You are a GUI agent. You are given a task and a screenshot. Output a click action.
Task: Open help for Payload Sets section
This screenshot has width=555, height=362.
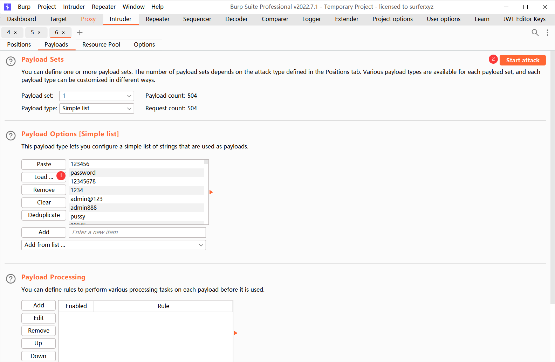pyautogui.click(x=11, y=61)
